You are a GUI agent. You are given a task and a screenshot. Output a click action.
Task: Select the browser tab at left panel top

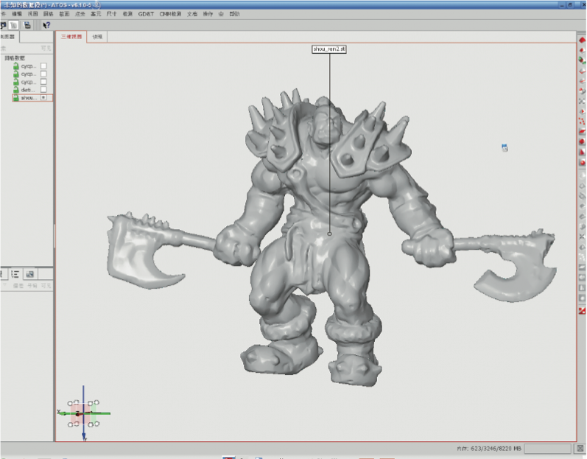(x=8, y=37)
